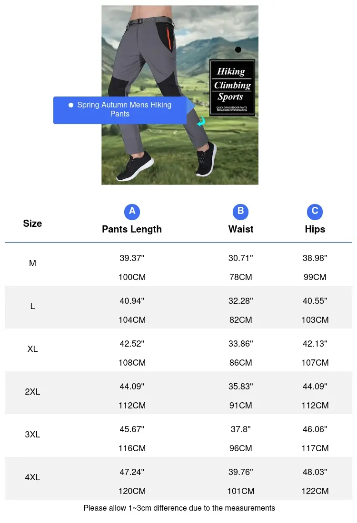Click the black dot above Hiking sign

tap(238, 50)
